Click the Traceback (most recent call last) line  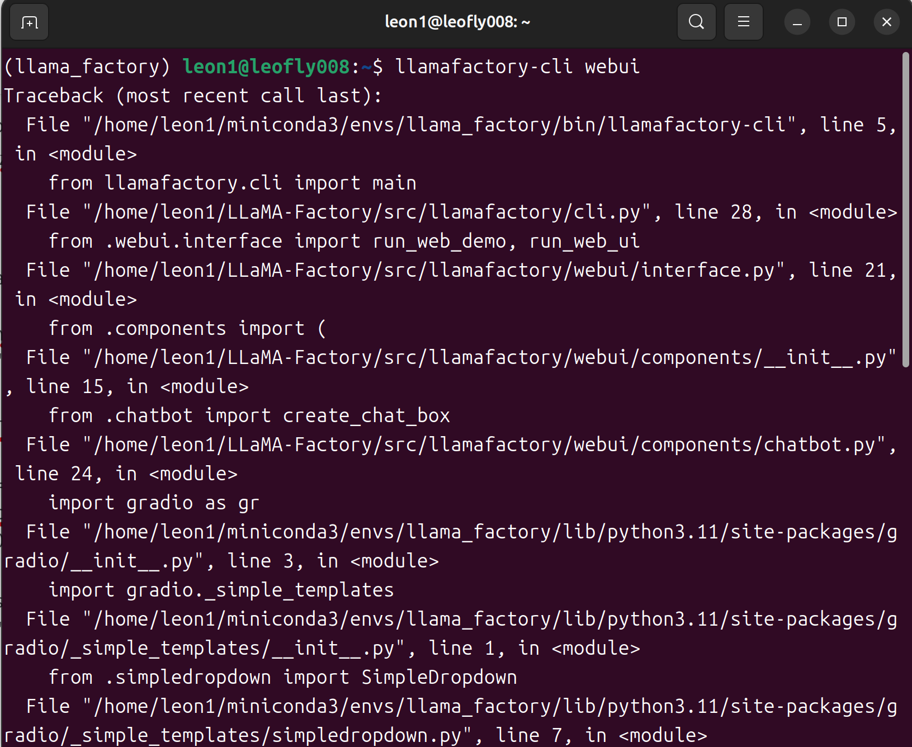(x=193, y=96)
